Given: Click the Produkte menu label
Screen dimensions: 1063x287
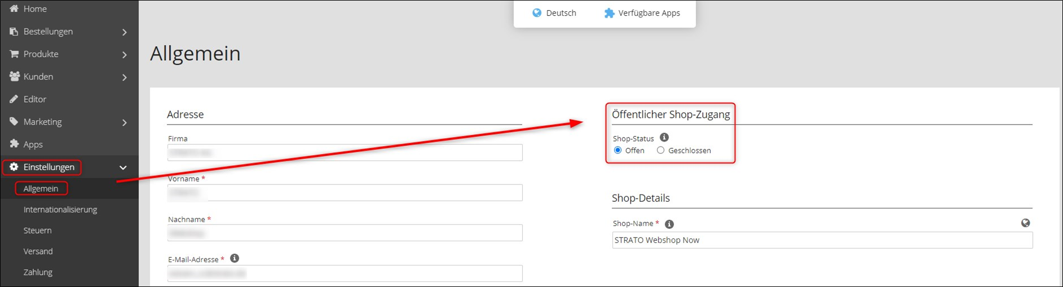Looking at the screenshot, I should point(41,54).
